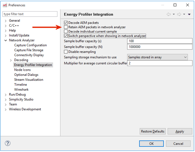Screen dimensions: 195x152
Task: Select Capture Configuration preference page
Action: (30, 45)
